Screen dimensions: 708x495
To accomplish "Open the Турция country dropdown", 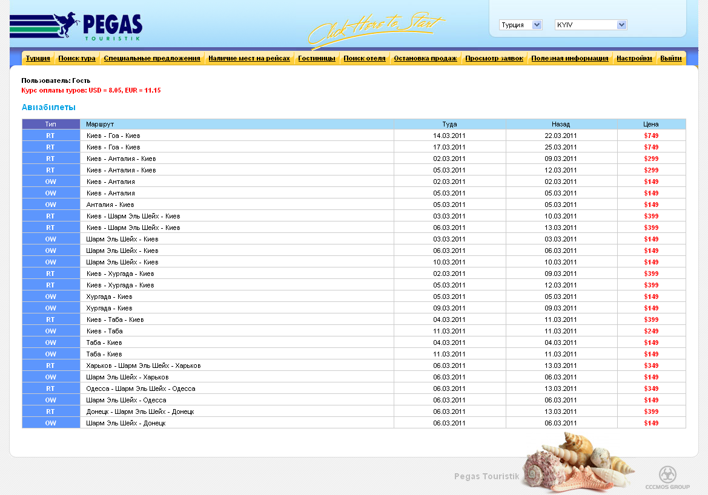I will coord(520,25).
